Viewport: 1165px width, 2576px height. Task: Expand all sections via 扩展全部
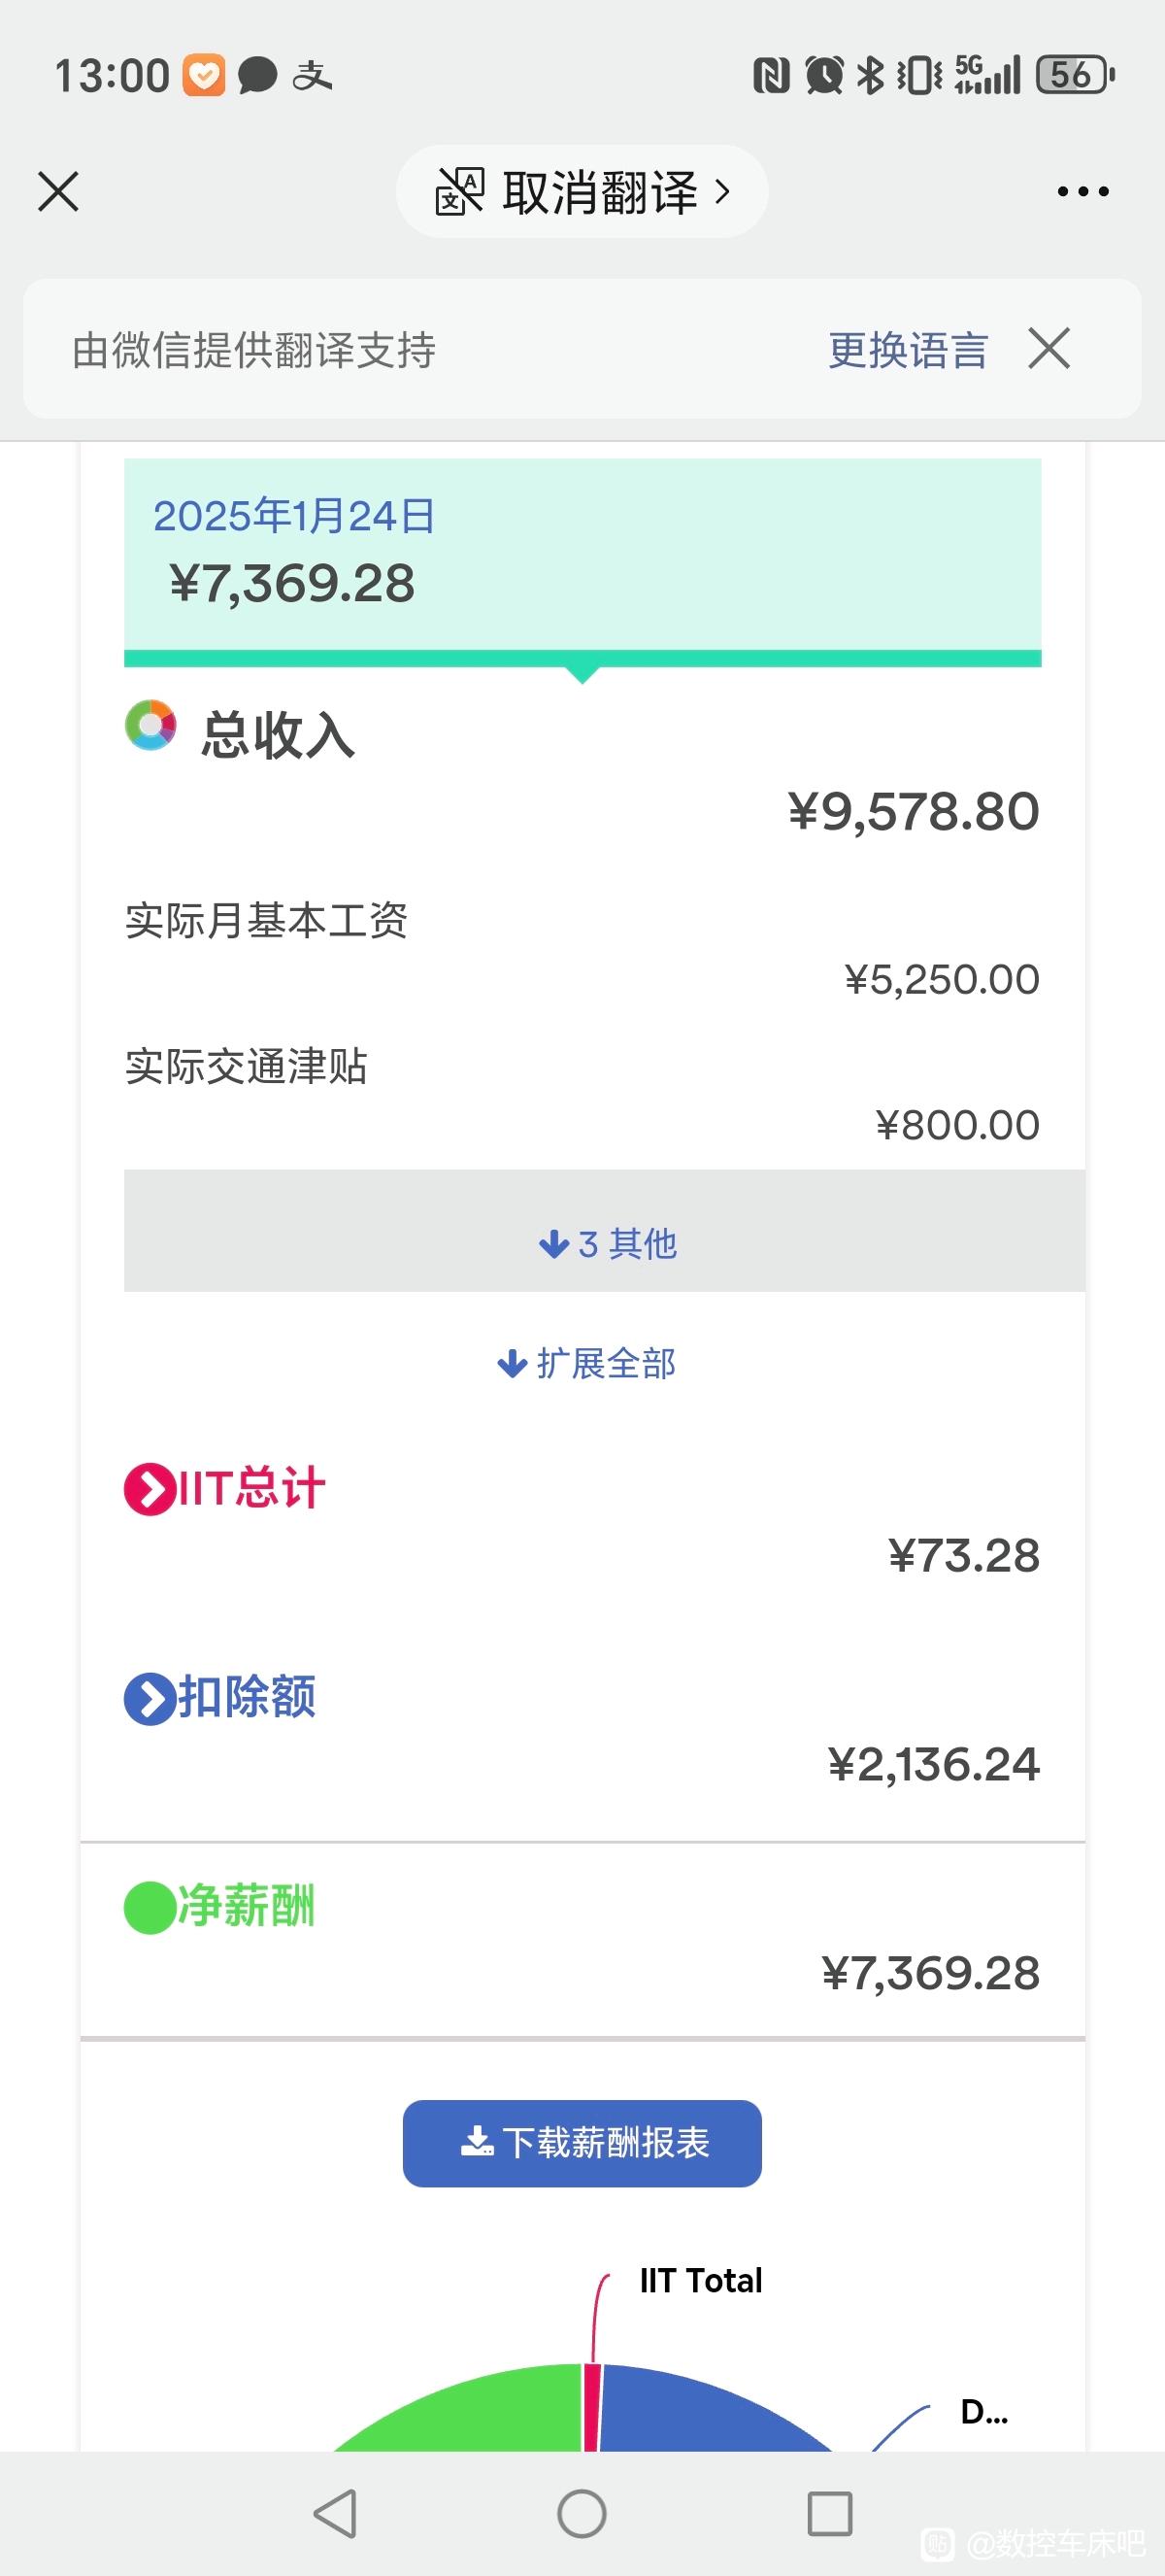click(586, 1364)
